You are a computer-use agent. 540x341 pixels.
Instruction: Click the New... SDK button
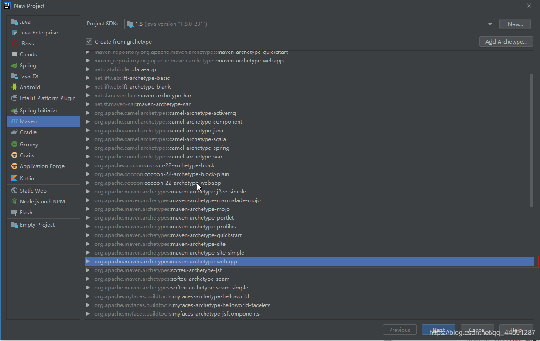515,24
